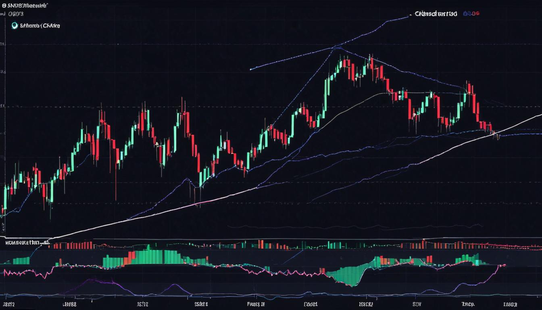Click the leftmost time axis label
Image resolution: width=542 pixels, height=310 pixels.
pos(9,304)
